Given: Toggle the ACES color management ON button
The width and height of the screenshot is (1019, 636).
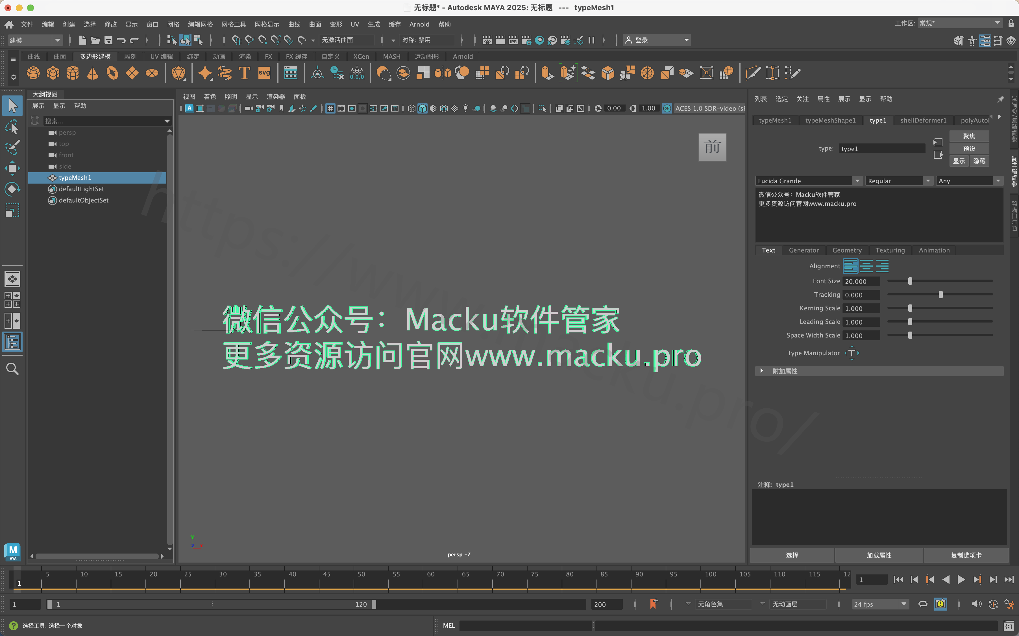Looking at the screenshot, I should tap(667, 108).
